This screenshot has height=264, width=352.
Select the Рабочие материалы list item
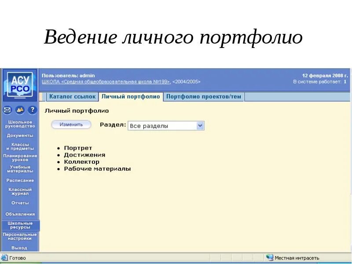click(97, 169)
